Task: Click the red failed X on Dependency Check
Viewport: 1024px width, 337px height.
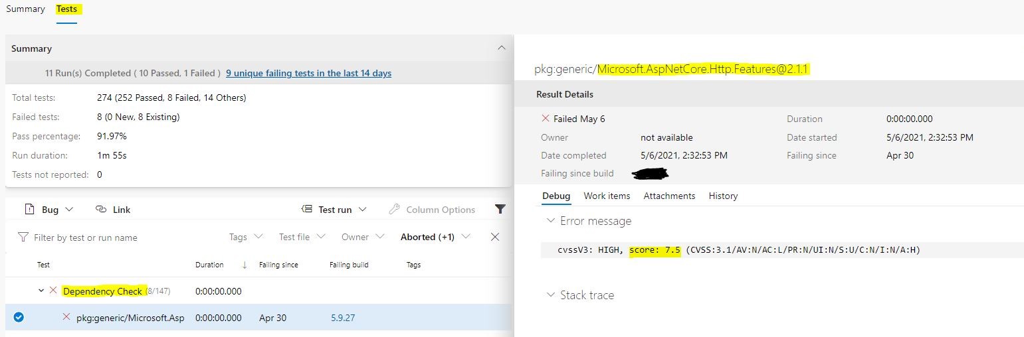Action: [53, 291]
